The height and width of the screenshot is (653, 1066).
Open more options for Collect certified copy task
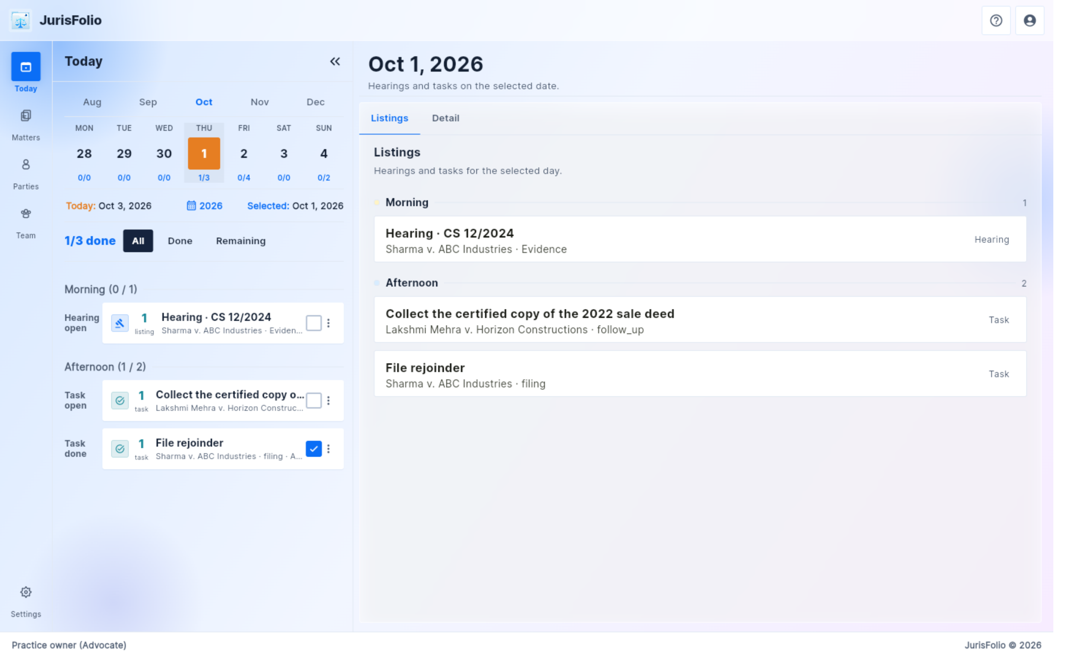coord(329,401)
